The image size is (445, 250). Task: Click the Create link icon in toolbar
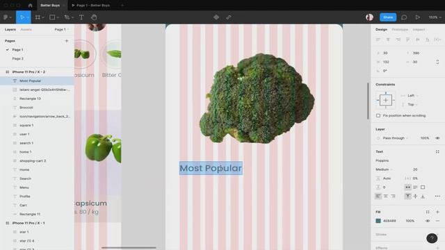pyautogui.click(x=229, y=17)
